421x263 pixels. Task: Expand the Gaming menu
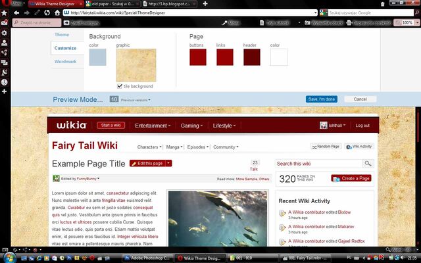click(191, 126)
